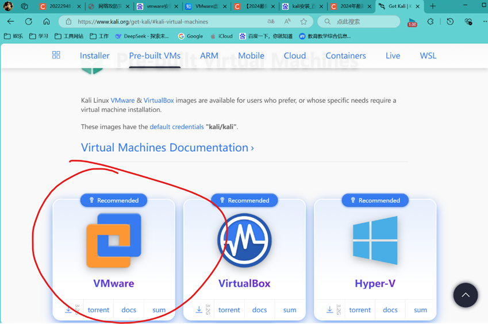Open the browser home page icon
488x324 pixels.
[x=47, y=21]
